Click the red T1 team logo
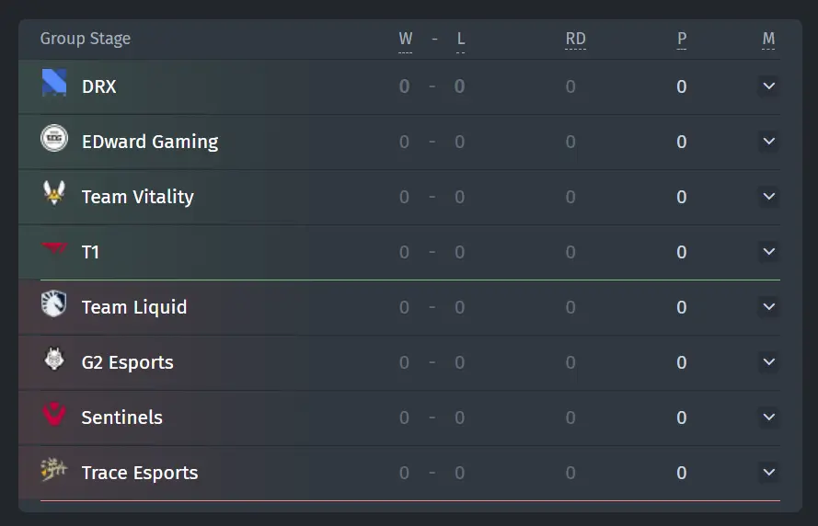 (54, 248)
